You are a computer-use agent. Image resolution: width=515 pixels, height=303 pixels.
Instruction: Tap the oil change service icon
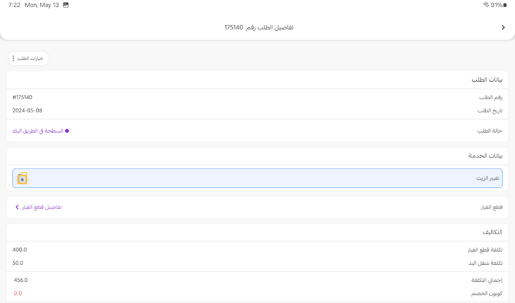tap(22, 178)
